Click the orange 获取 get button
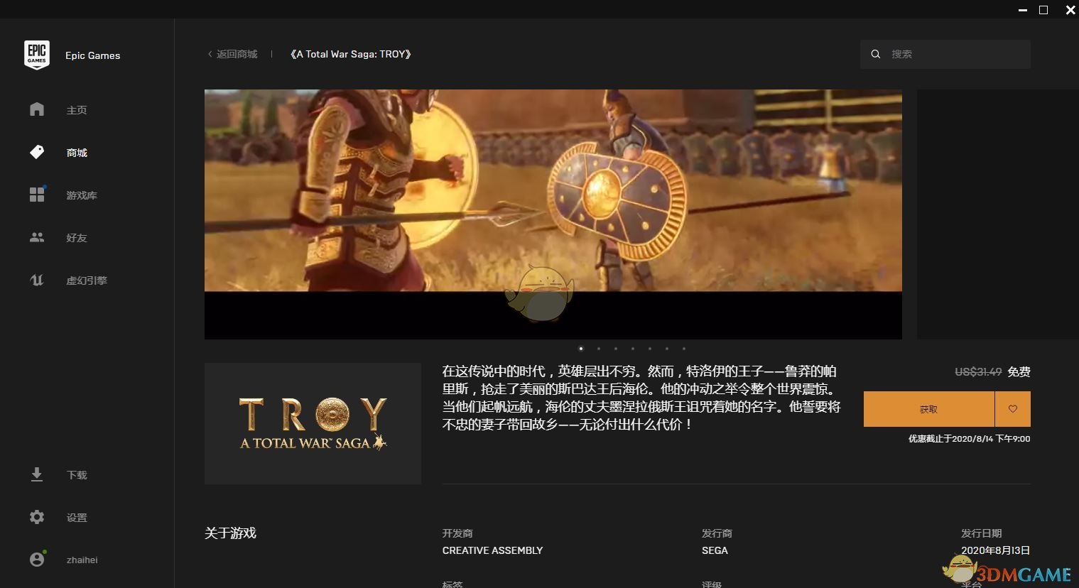This screenshot has height=588, width=1079. coord(929,409)
